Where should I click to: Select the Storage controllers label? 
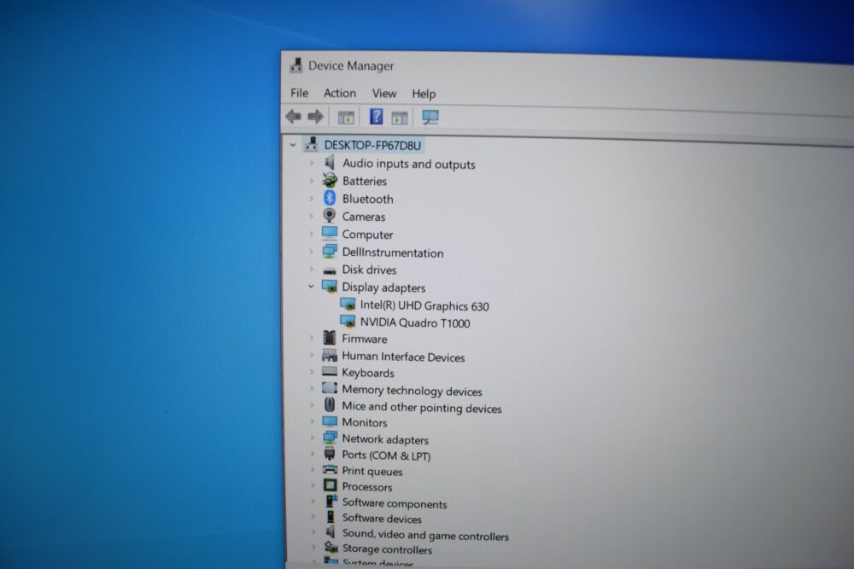click(387, 549)
